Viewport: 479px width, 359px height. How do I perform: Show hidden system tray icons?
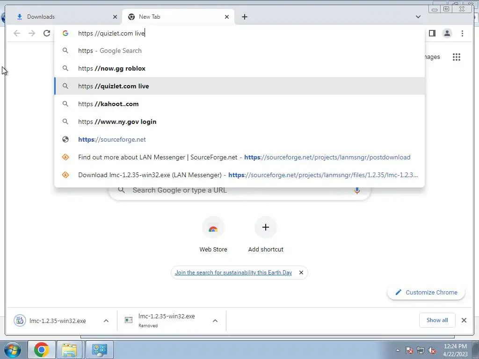point(398,350)
